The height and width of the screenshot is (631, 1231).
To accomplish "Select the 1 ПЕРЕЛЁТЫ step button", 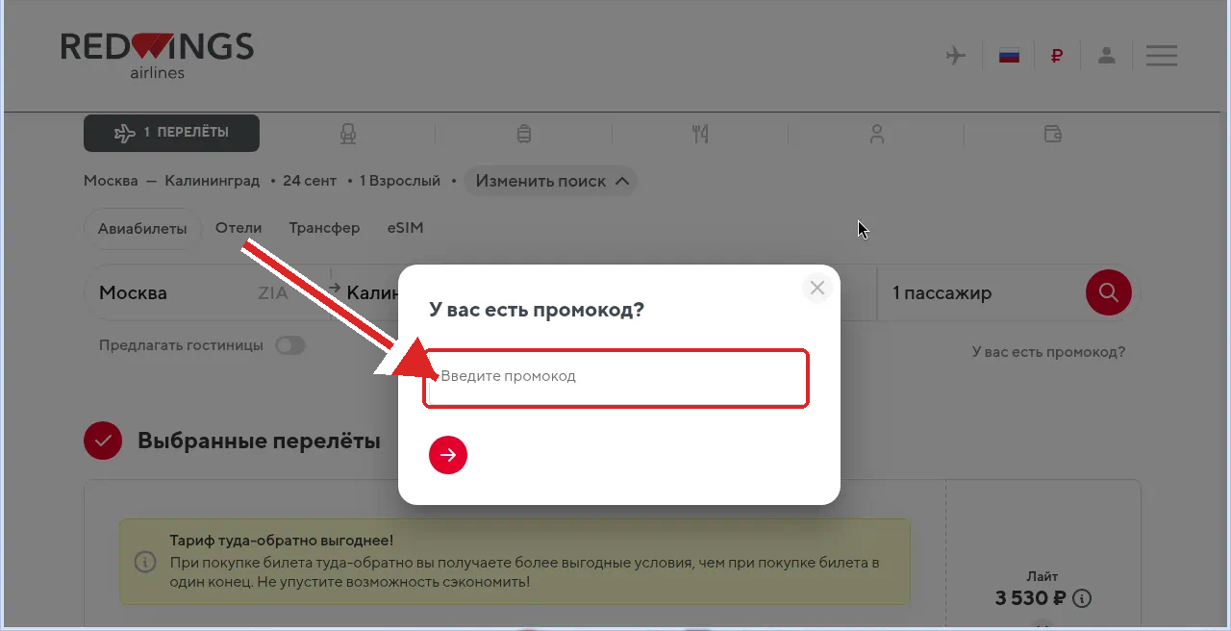I will (171, 134).
